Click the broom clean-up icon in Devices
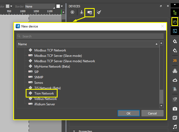This screenshot has height=132, width=179. coord(99,12)
